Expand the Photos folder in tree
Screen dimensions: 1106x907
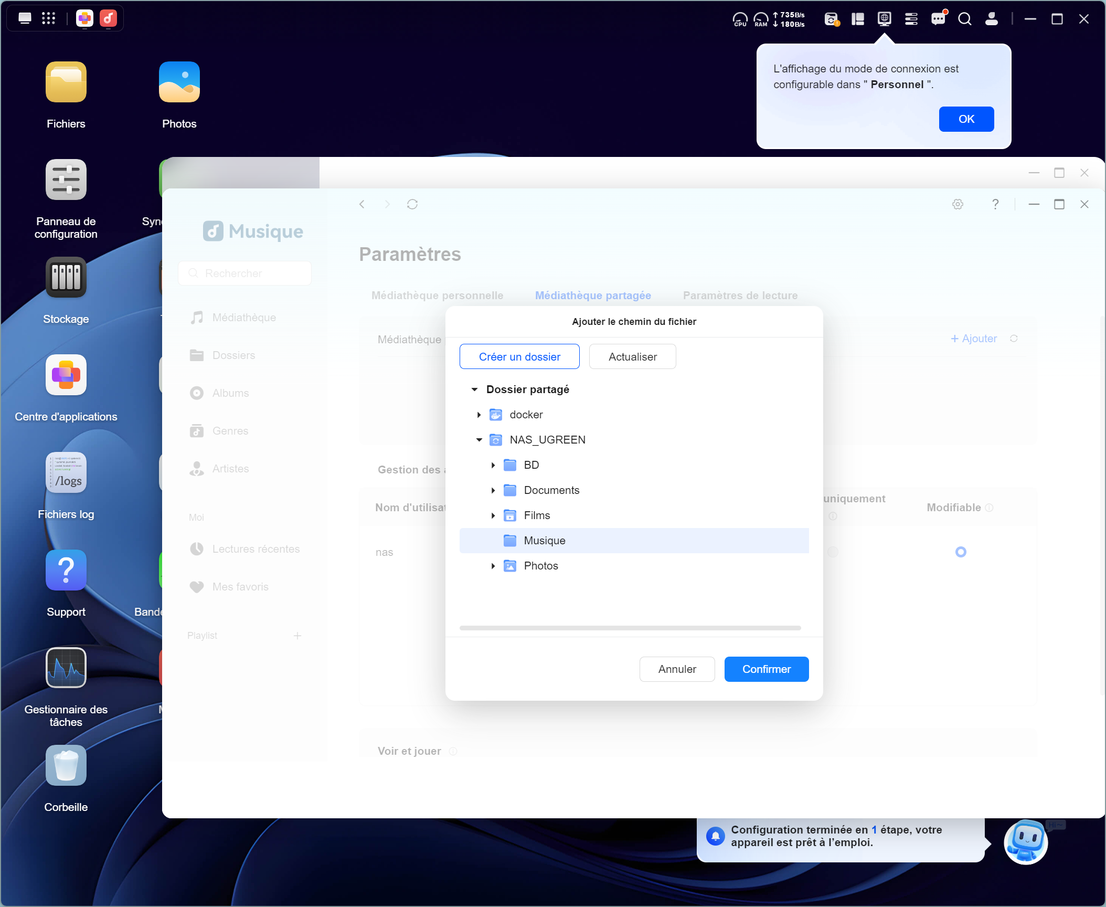pos(493,566)
